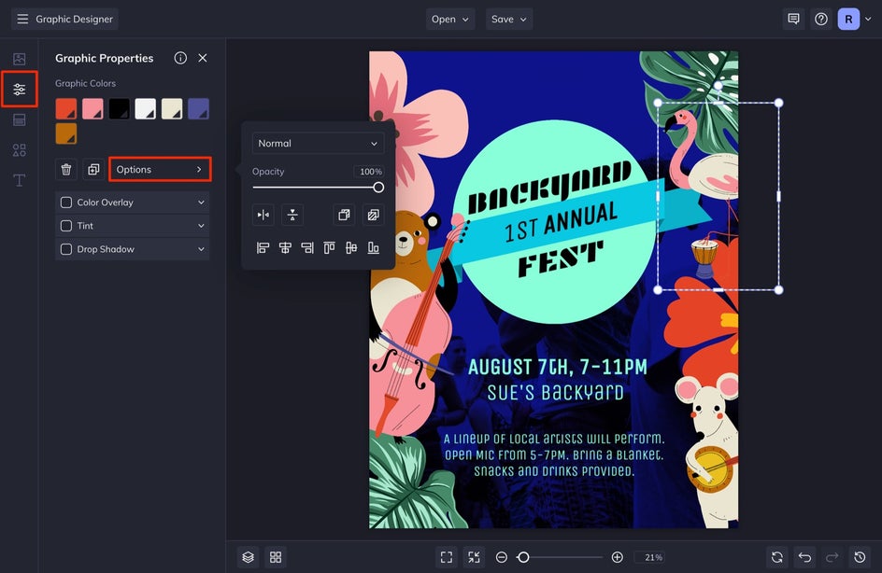Flip graphic vertically icon

[292, 216]
